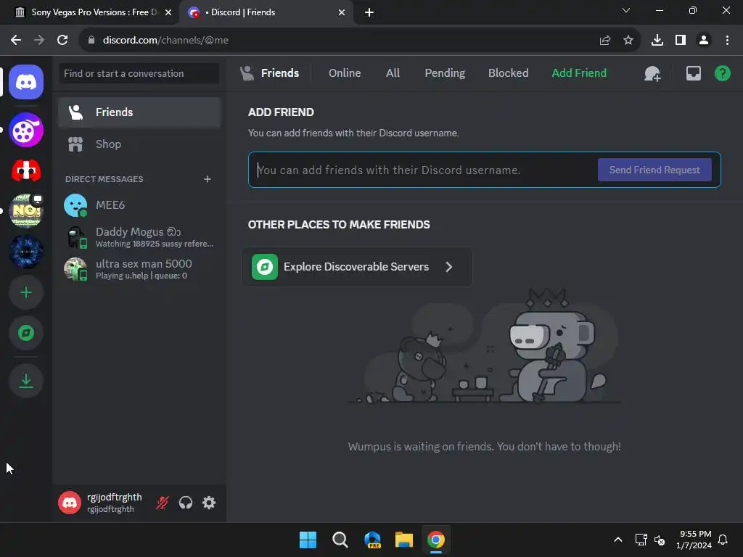Switch to the Pending tab
The height and width of the screenshot is (557, 743).
coord(445,73)
